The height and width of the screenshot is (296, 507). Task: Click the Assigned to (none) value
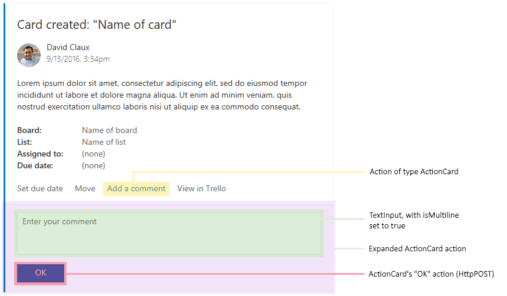[94, 154]
